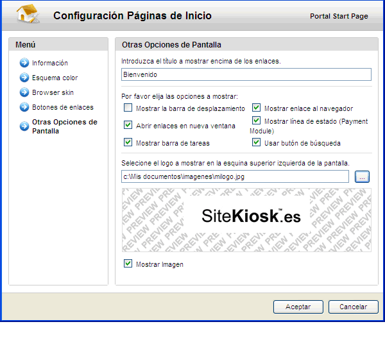Open Botones de enlaces page
Screen dimensions: 385x340
[x=62, y=107]
